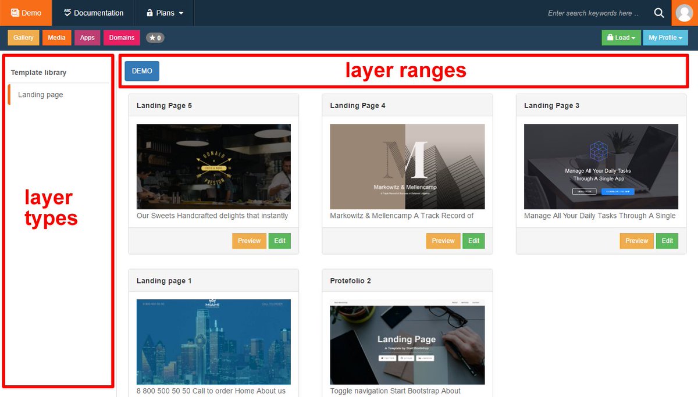698x397 pixels.
Task: Click the 'Protefolio 2' card title
Action: point(350,281)
